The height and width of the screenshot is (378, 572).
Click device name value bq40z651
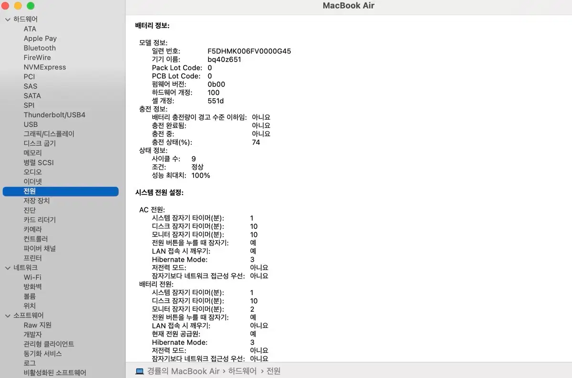click(x=225, y=60)
